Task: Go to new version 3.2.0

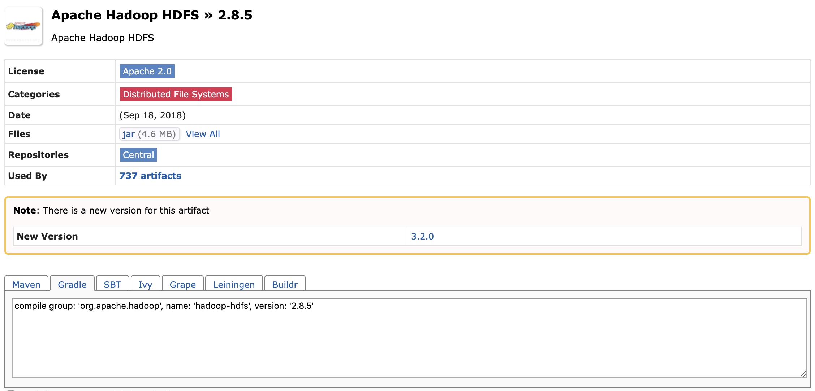Action: point(422,236)
